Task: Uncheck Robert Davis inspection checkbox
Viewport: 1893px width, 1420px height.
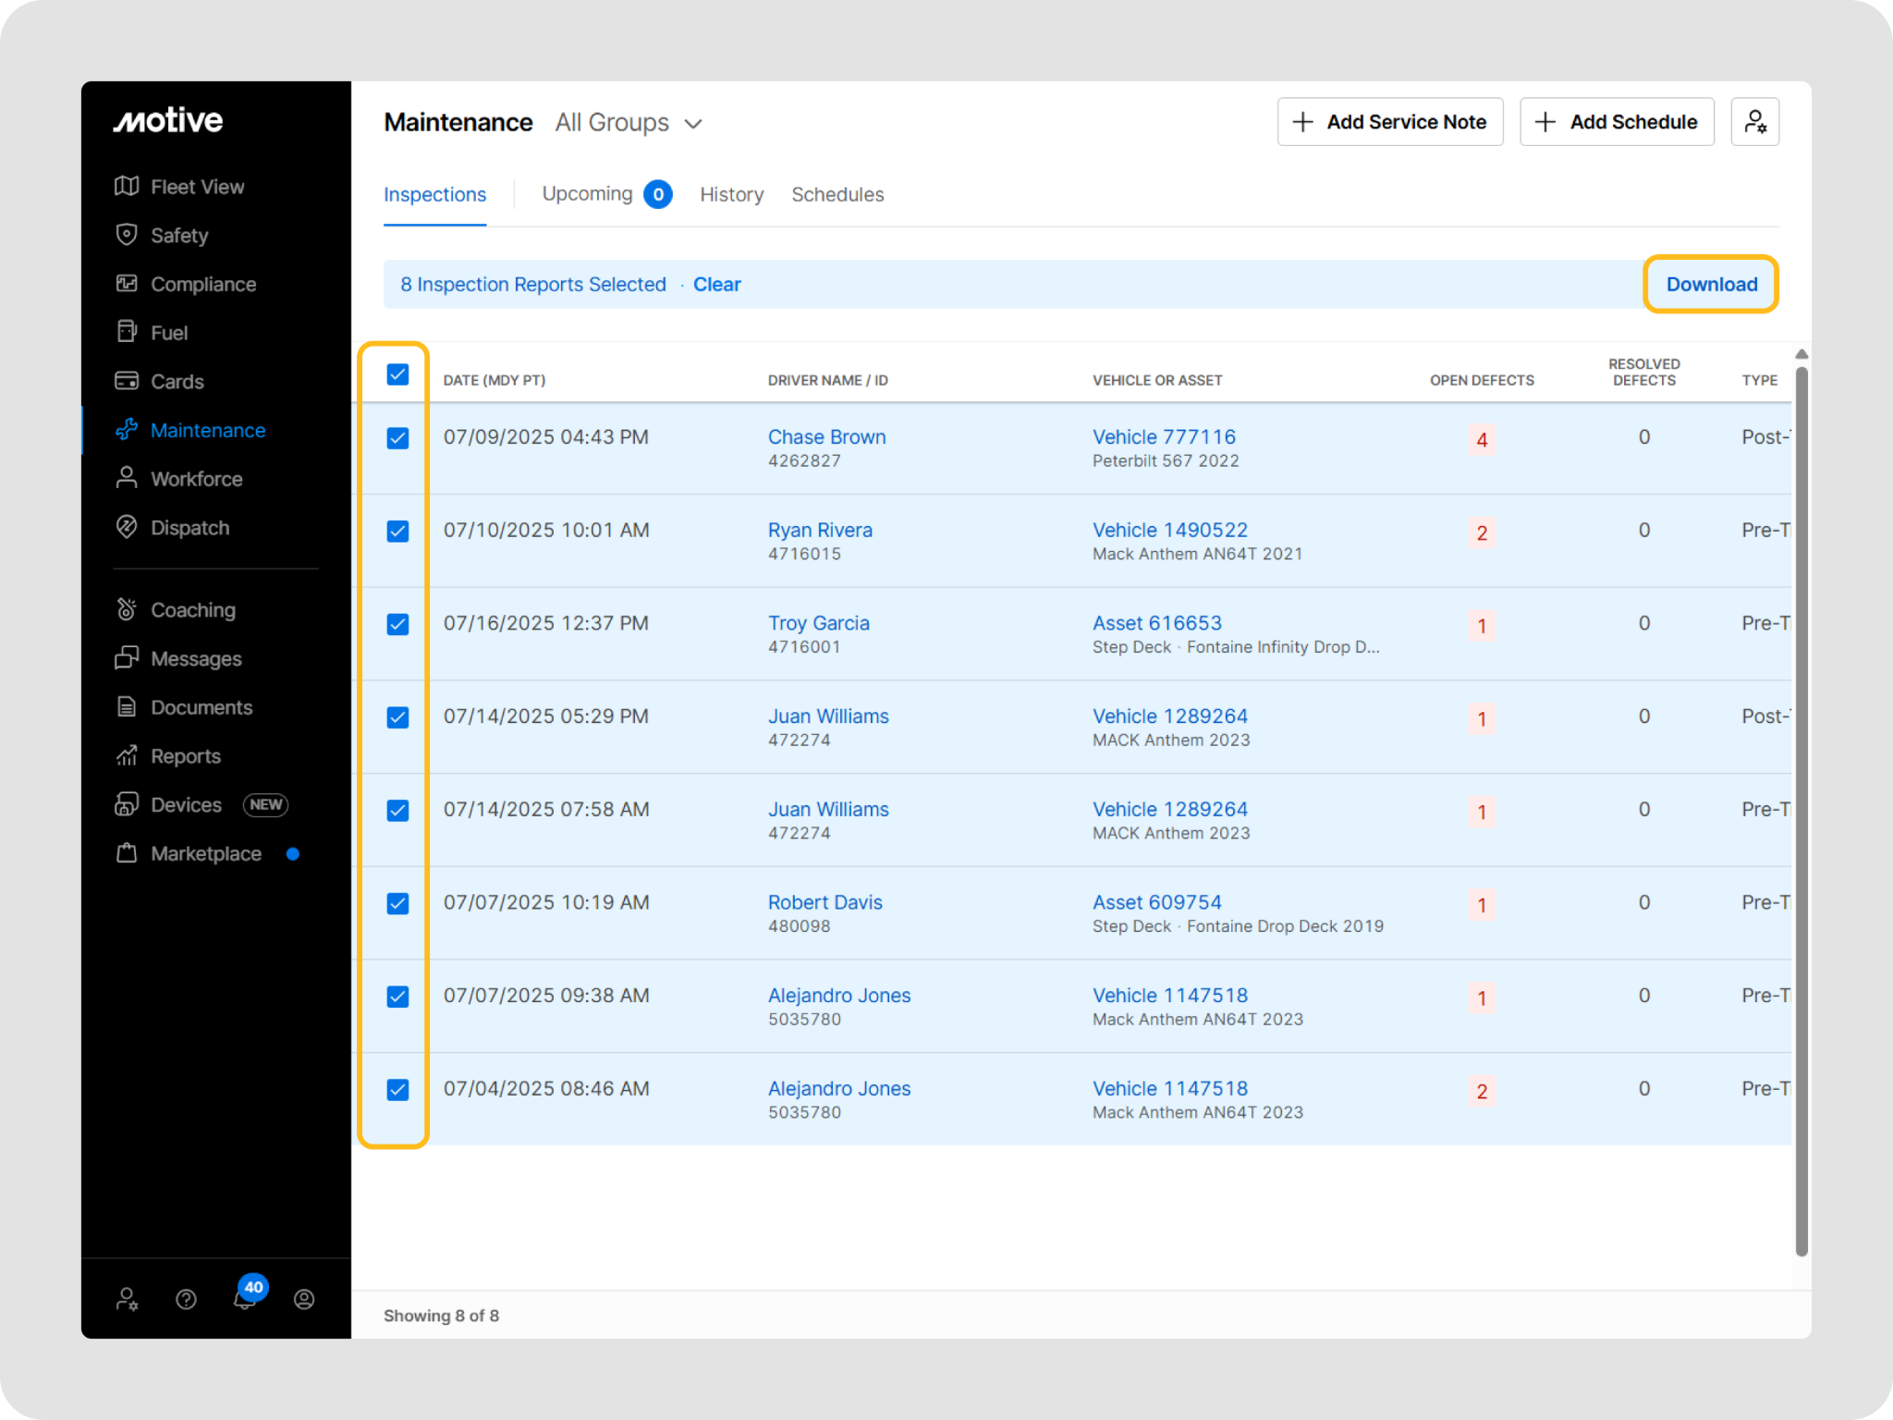Action: click(x=397, y=903)
